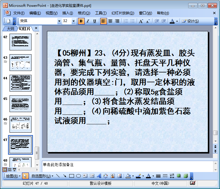Viewport: 220px width, 189px height.
Task: Open the 格式(O) menu
Action: point(84,13)
